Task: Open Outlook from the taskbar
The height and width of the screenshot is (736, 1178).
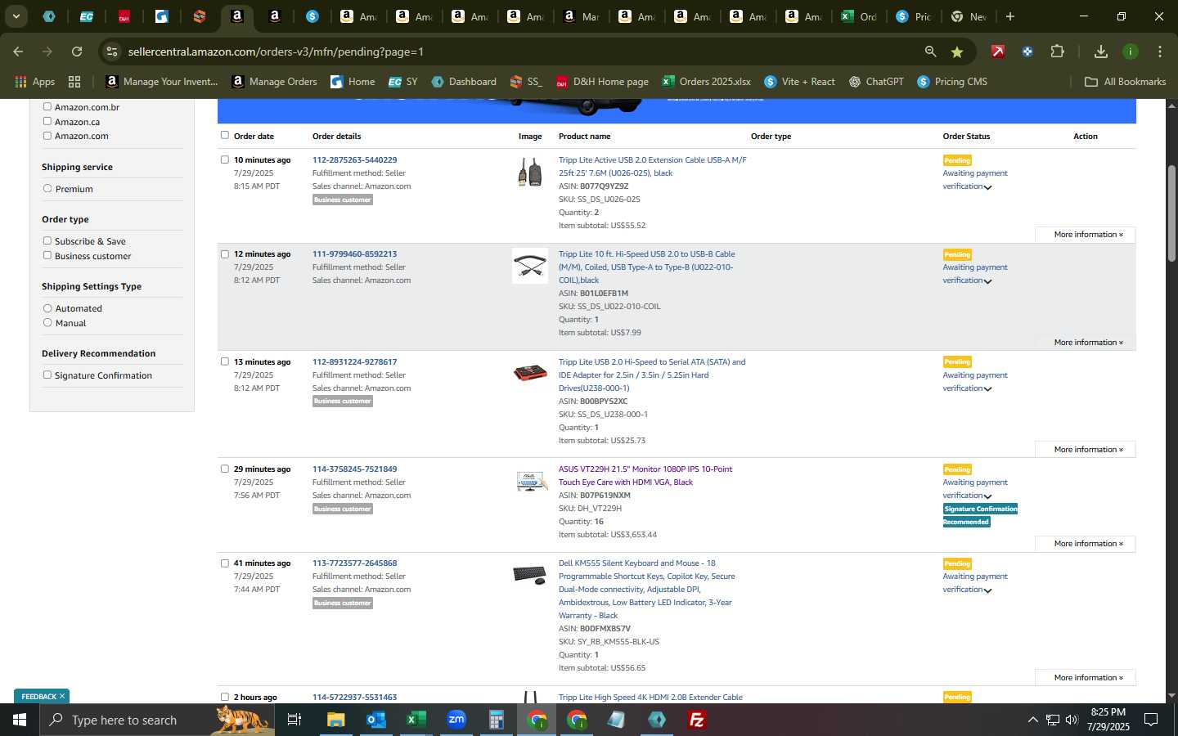Action: tap(375, 720)
